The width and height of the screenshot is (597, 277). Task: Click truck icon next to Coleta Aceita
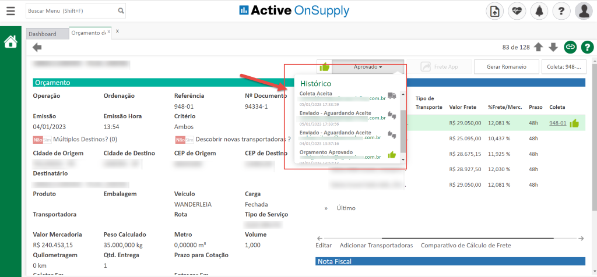392,95
